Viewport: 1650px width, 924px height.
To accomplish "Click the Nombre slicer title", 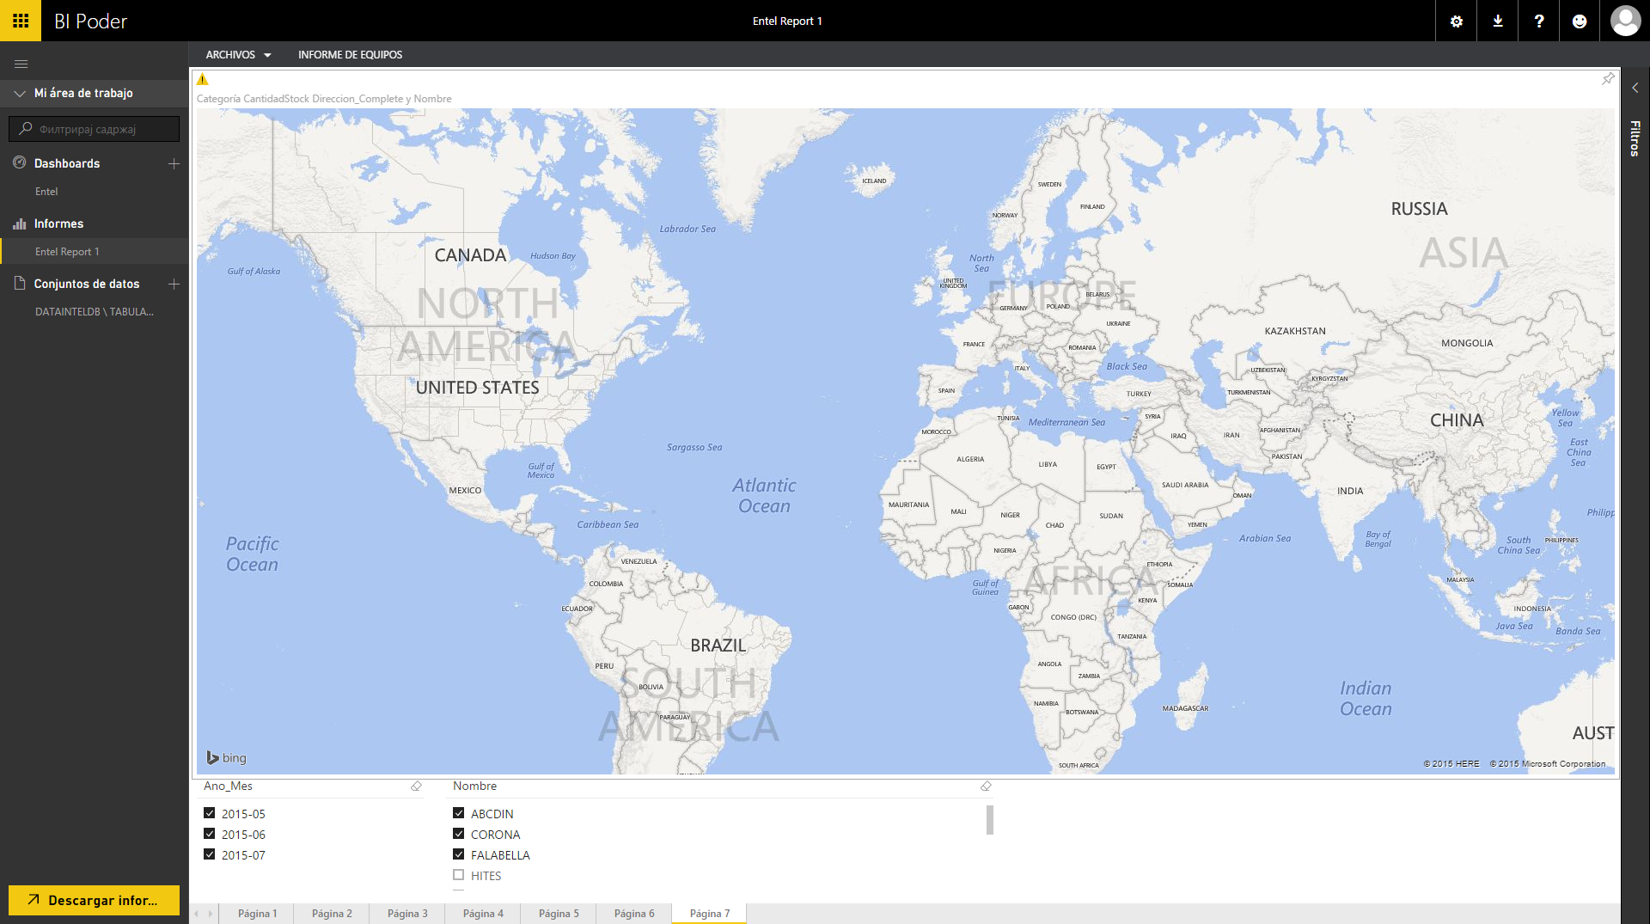I will click(x=474, y=786).
